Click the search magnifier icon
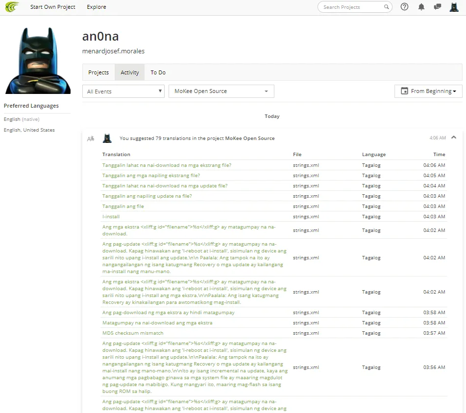The height and width of the screenshot is (413, 466). [386, 7]
